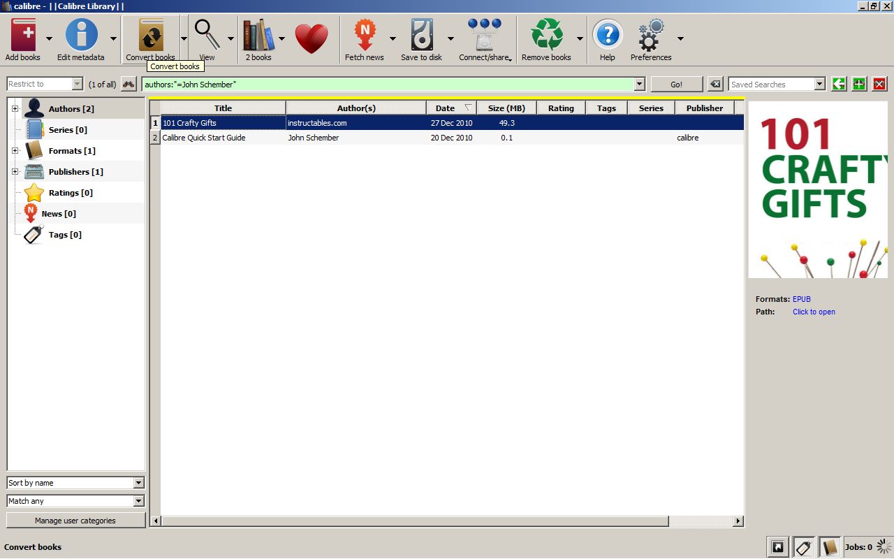This screenshot has width=894, height=559.
Task: Open the Sort by name dropdown
Action: 75,483
